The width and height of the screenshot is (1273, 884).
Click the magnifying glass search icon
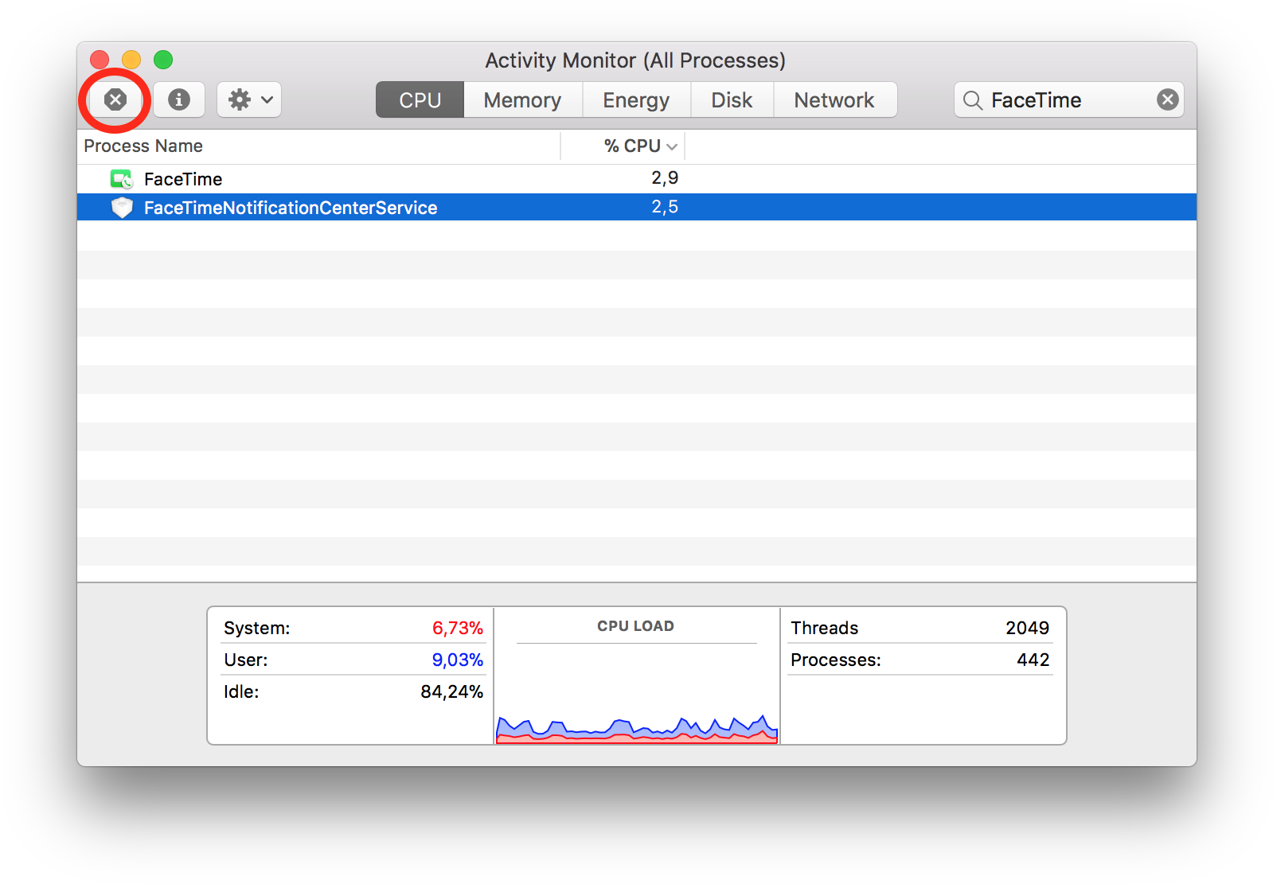[972, 100]
